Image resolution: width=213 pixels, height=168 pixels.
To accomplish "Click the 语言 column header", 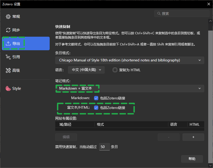I will coord(178,124).
